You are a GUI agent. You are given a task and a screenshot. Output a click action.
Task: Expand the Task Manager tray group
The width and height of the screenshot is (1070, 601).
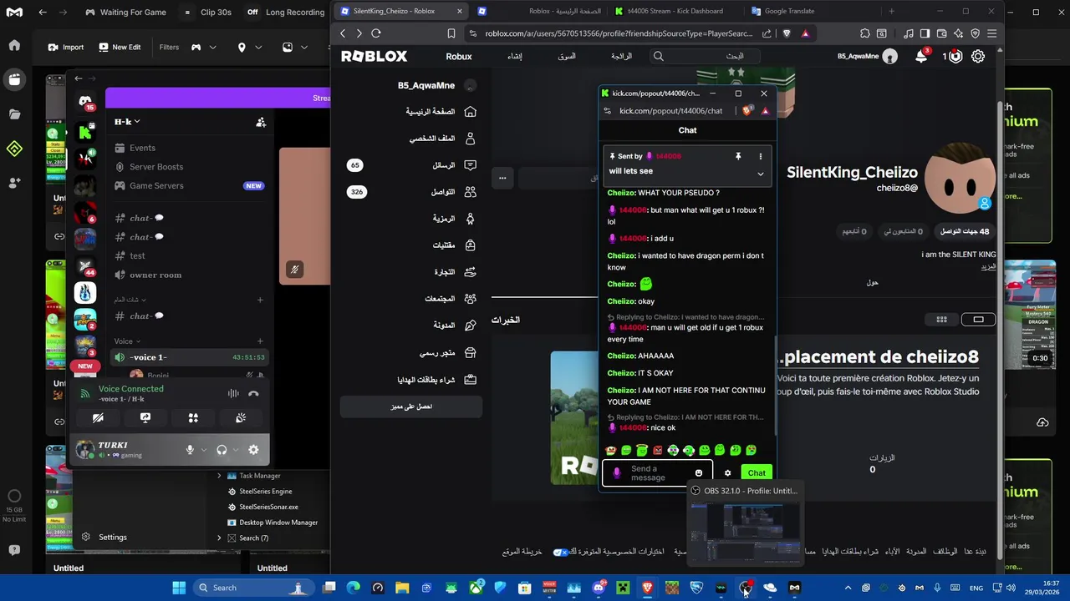[219, 476]
